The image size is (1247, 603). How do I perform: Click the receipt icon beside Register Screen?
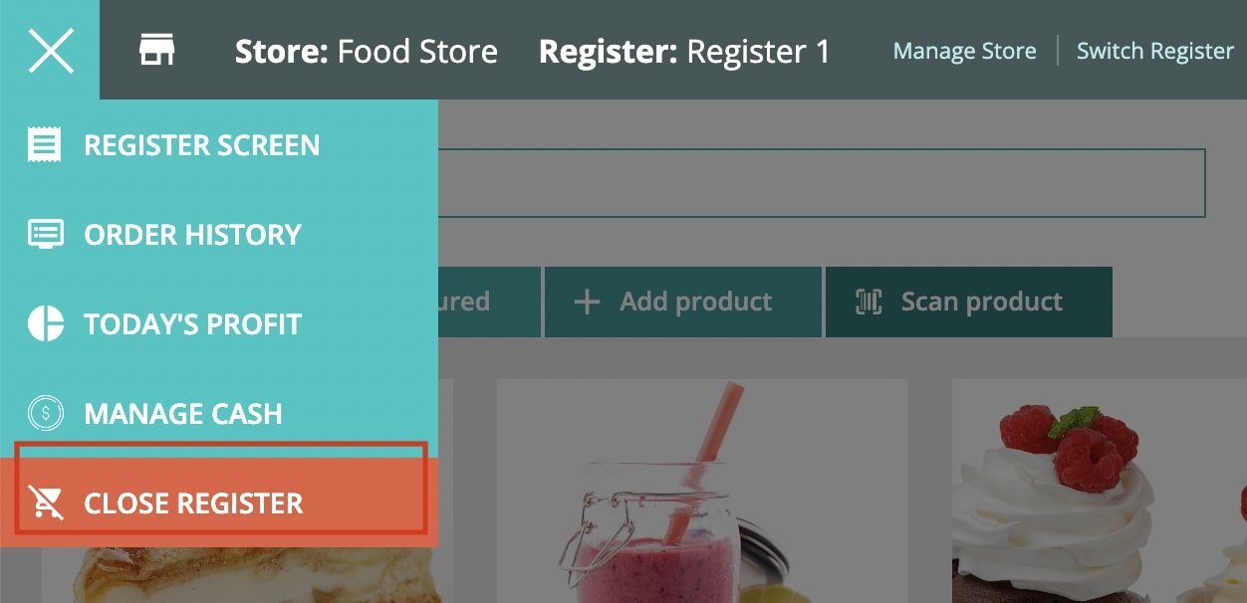click(x=44, y=144)
